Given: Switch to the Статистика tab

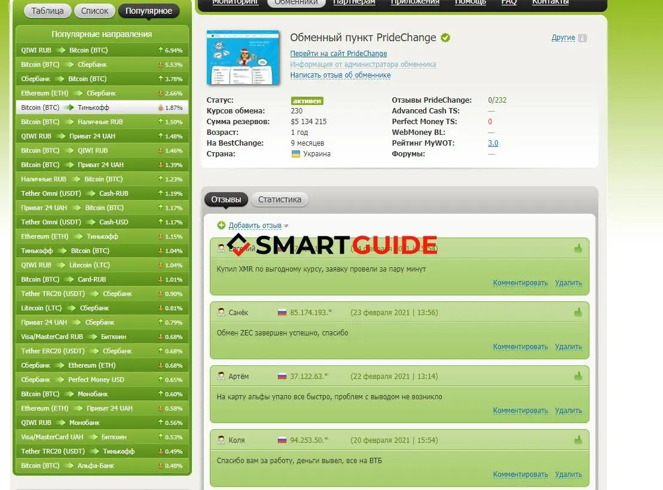Looking at the screenshot, I should tap(279, 199).
